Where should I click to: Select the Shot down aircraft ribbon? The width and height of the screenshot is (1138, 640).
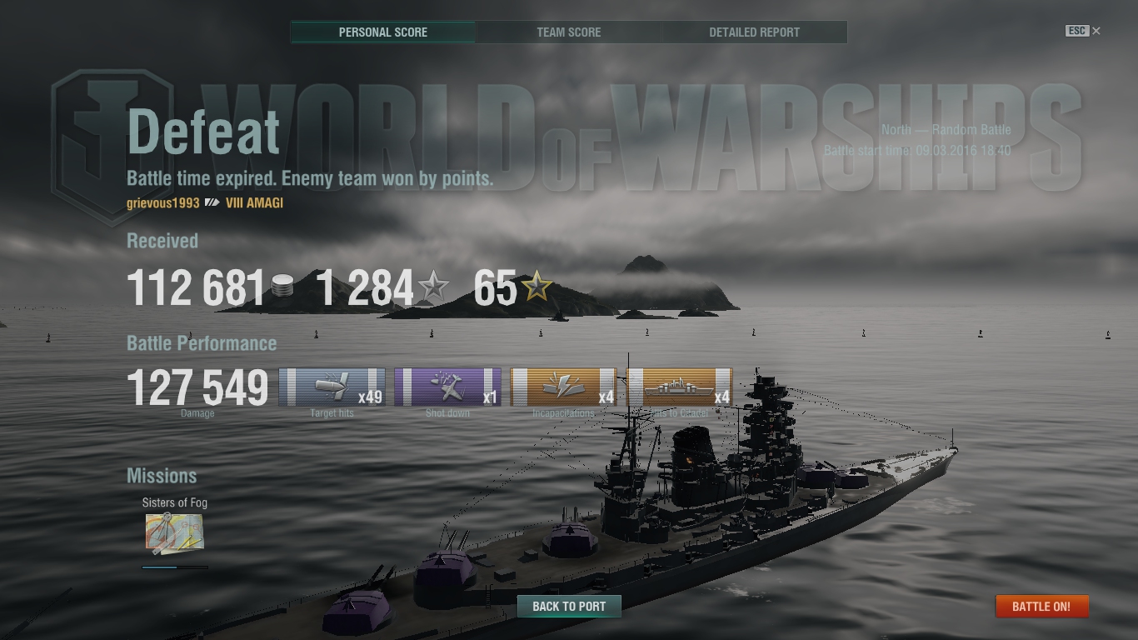pyautogui.click(x=447, y=387)
